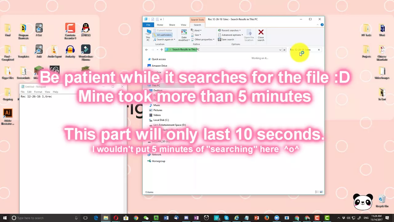Click the Windows Start button
The width and height of the screenshot is (394, 222).
tap(4, 218)
